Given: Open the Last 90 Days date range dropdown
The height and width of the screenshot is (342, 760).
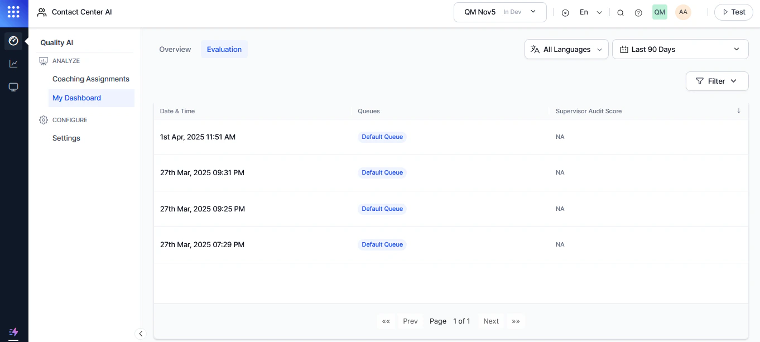Looking at the screenshot, I should [680, 49].
